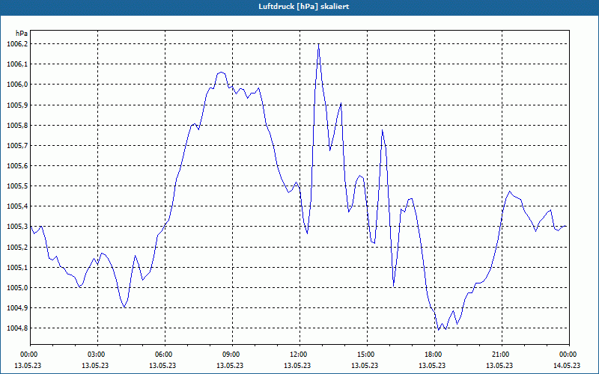This screenshot has width=599, height=374.
Task: Select the 'hPa' unit label above the y-axis
Action: [22, 33]
